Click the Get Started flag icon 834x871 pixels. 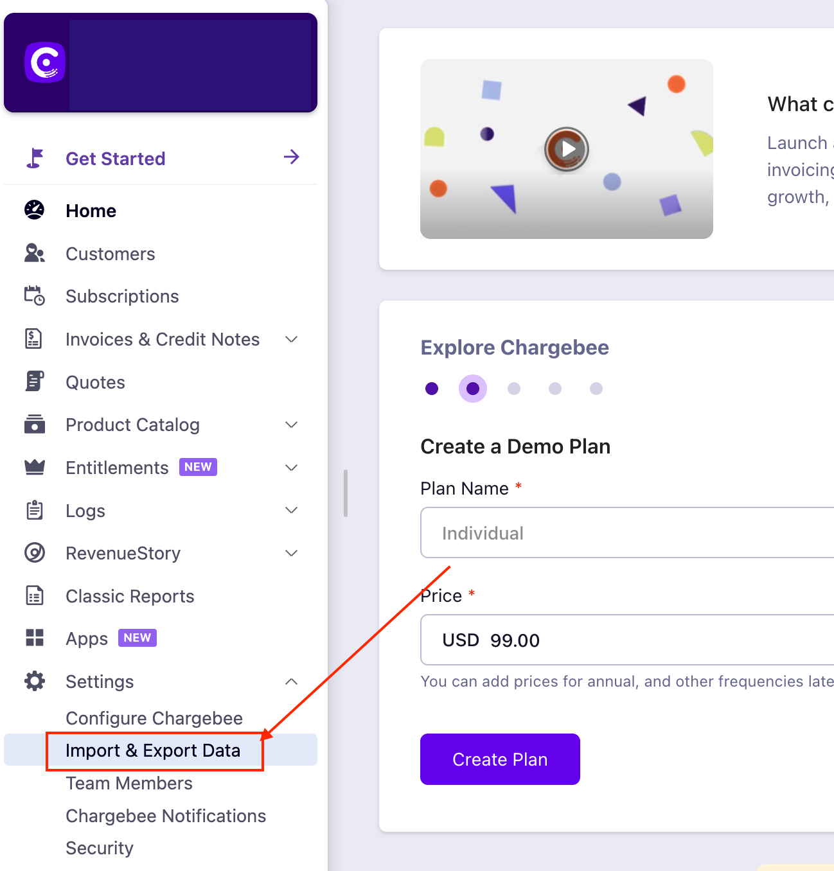click(35, 158)
